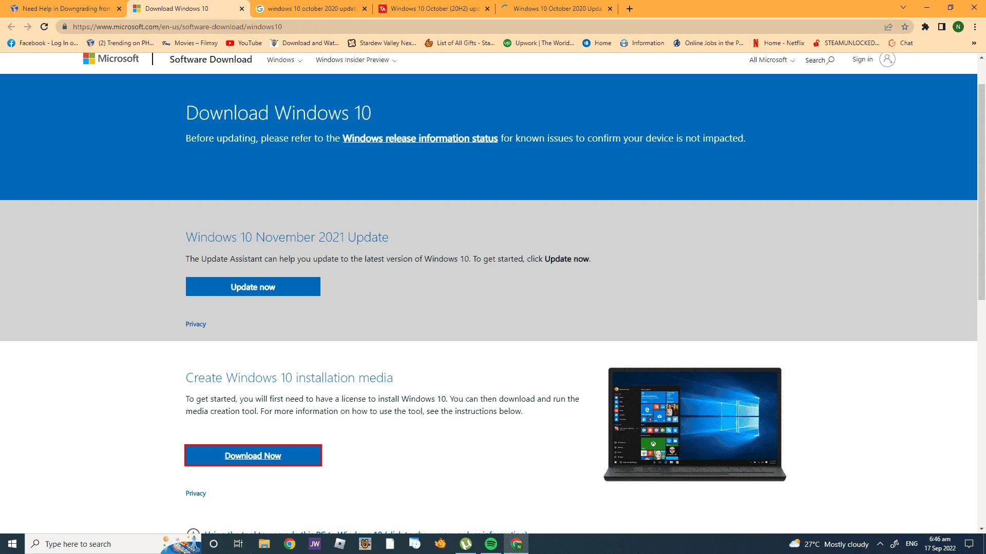This screenshot has height=554, width=986.
Task: Close the 'Need Help in Downgrading' tab
Action: (x=119, y=9)
